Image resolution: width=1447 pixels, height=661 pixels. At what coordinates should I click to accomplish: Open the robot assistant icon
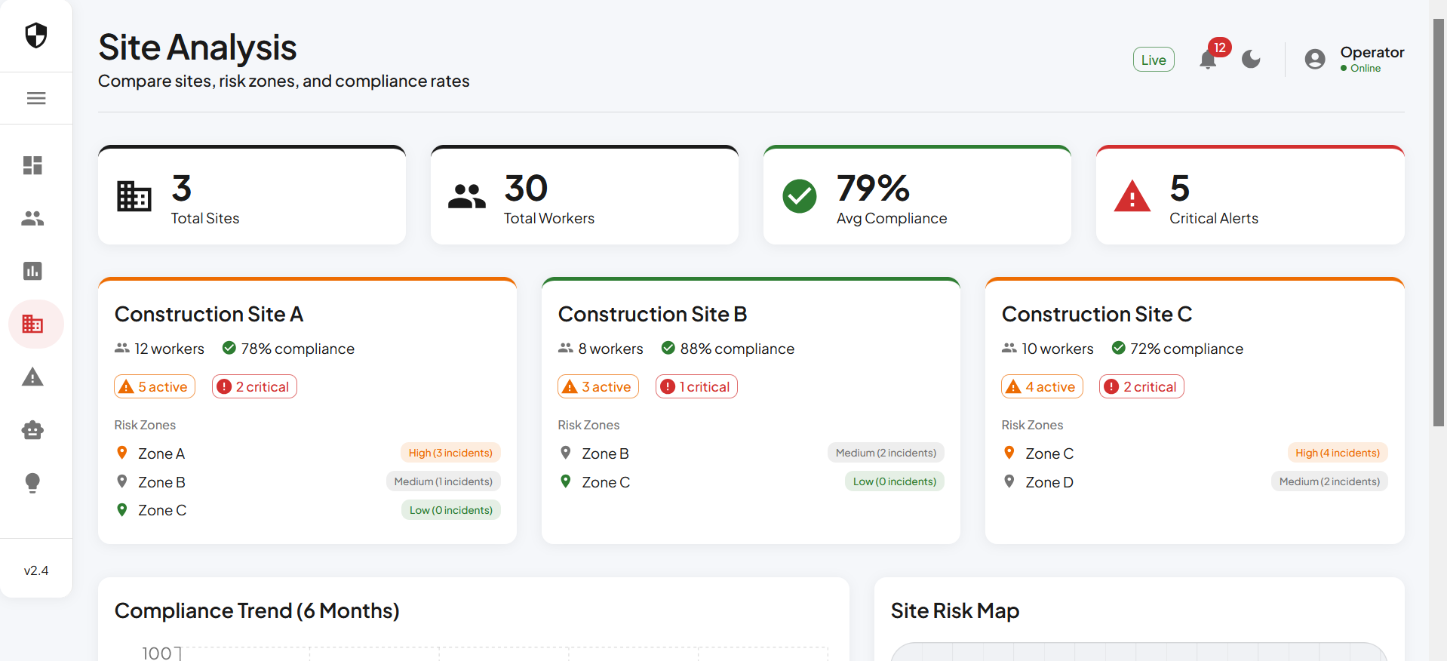(x=32, y=430)
